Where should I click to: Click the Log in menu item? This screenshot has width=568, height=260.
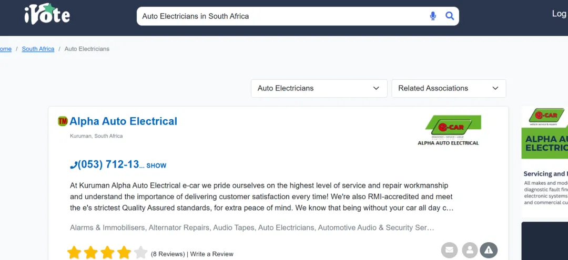pos(559,14)
